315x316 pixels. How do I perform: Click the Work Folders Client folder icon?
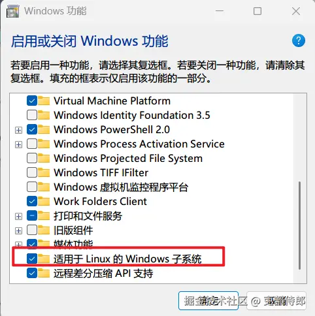click(44, 201)
